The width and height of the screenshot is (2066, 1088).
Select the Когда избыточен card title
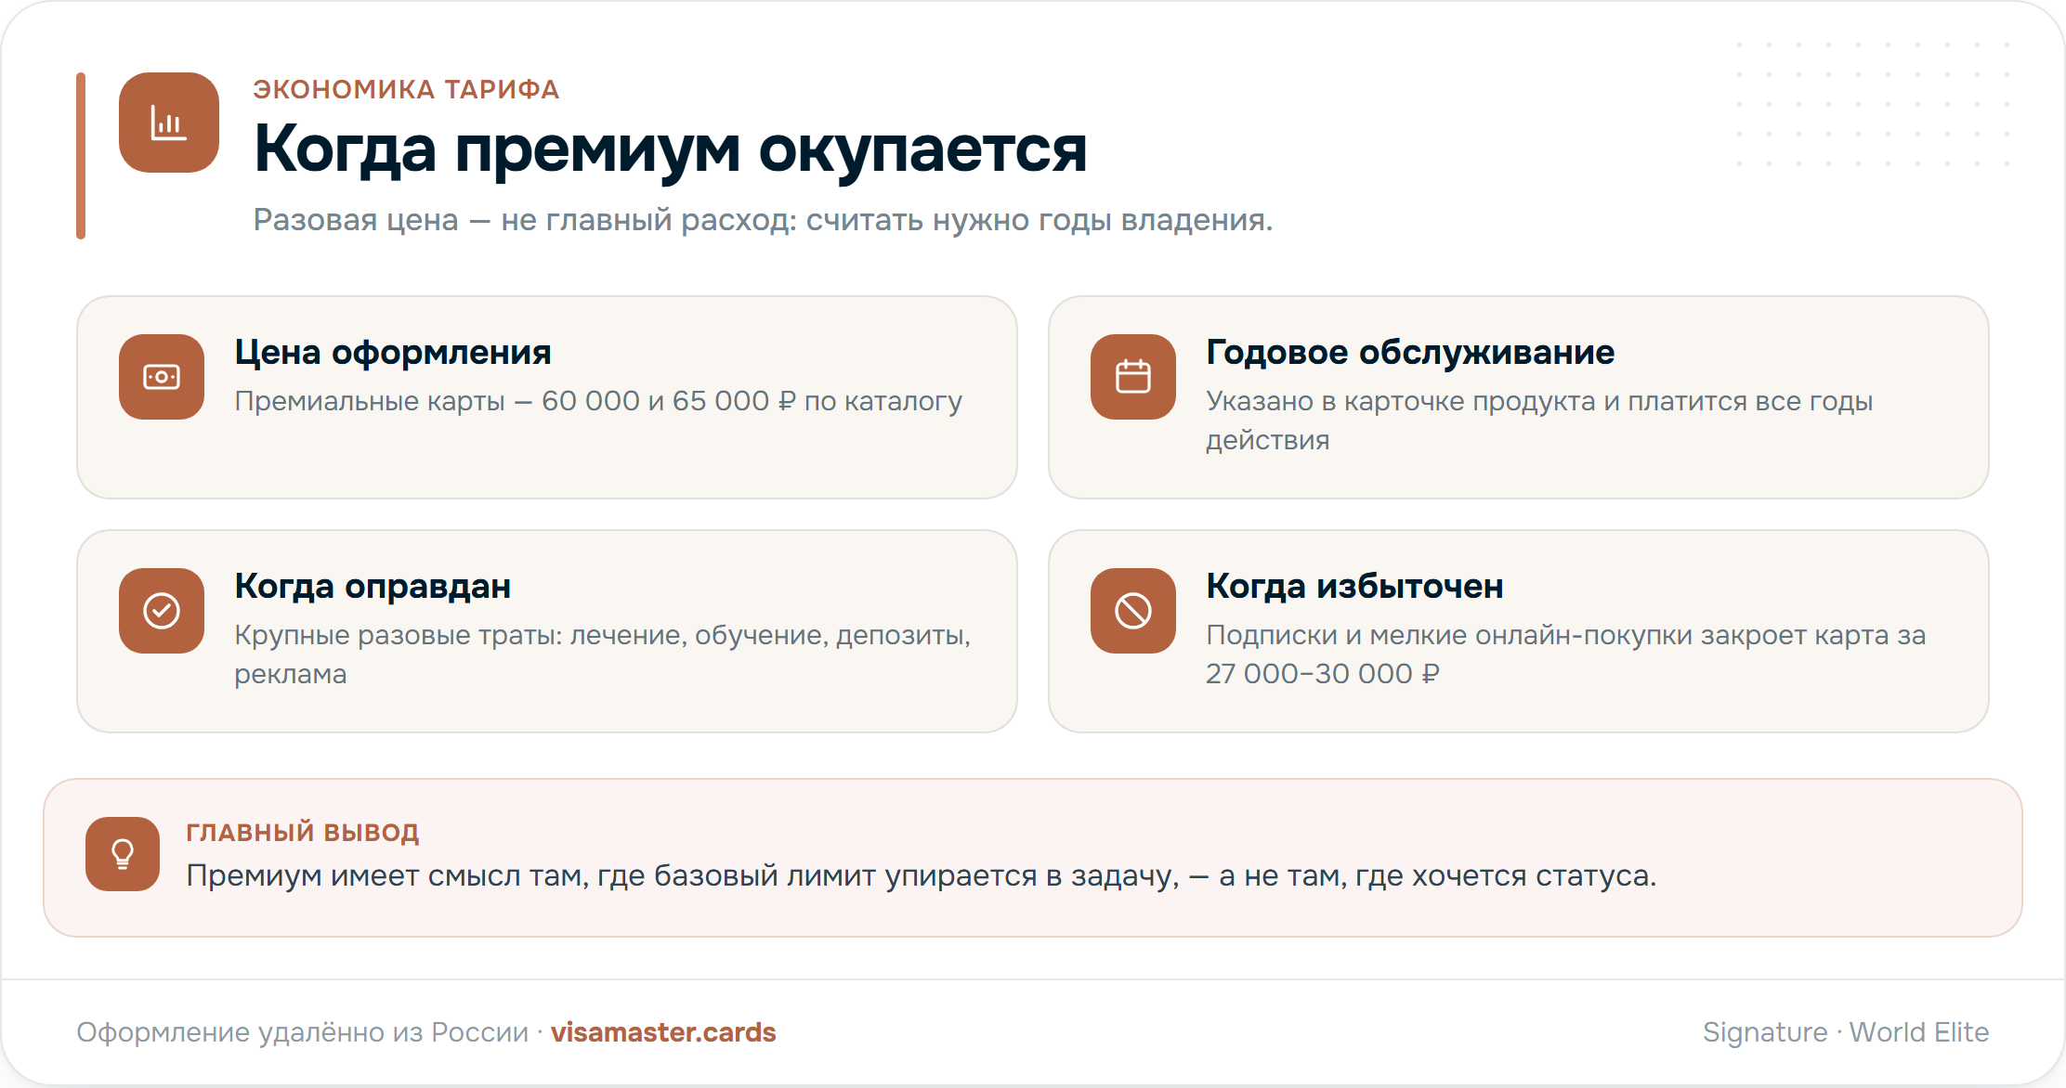point(1354,587)
